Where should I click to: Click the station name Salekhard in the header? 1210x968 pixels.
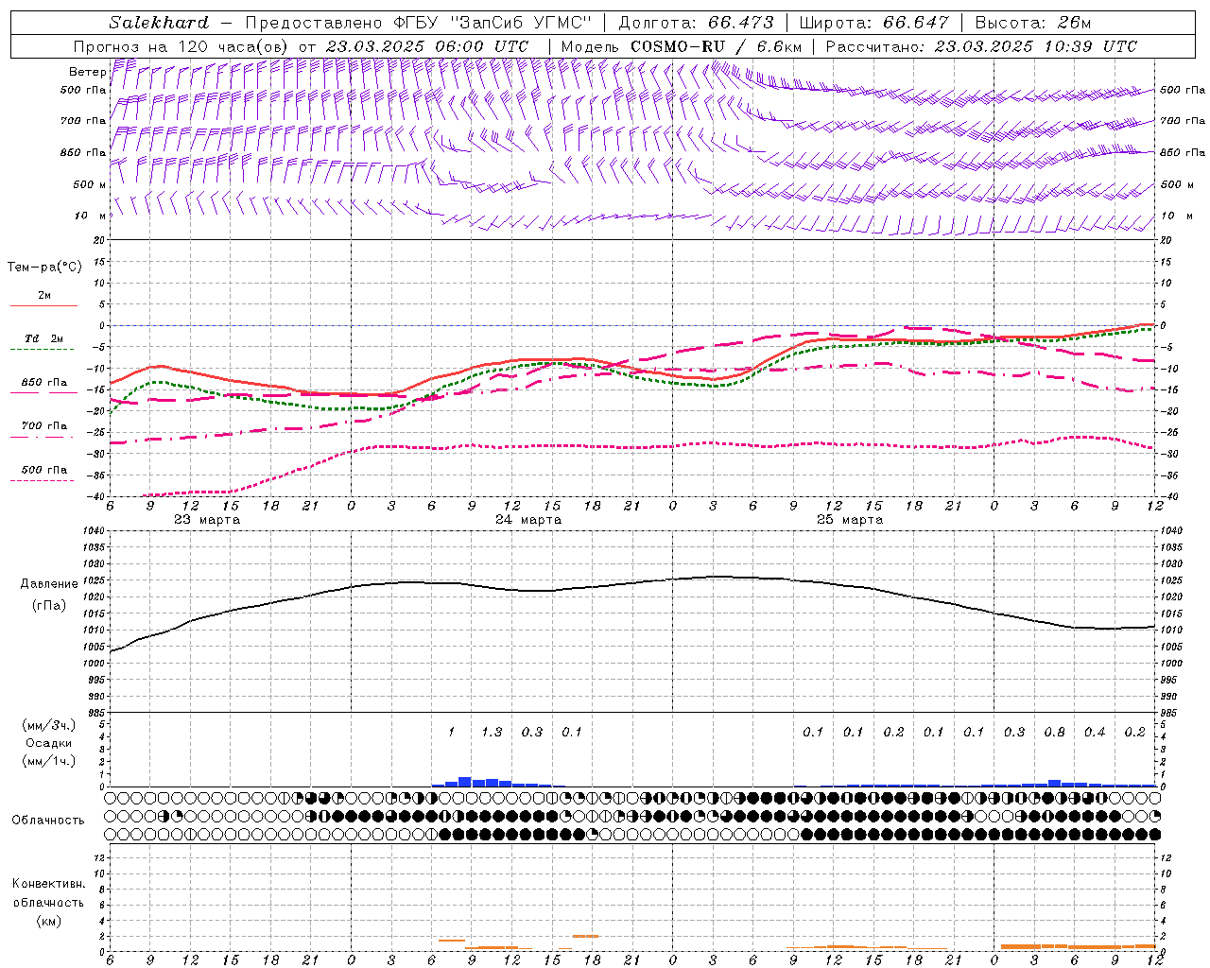pos(159,23)
